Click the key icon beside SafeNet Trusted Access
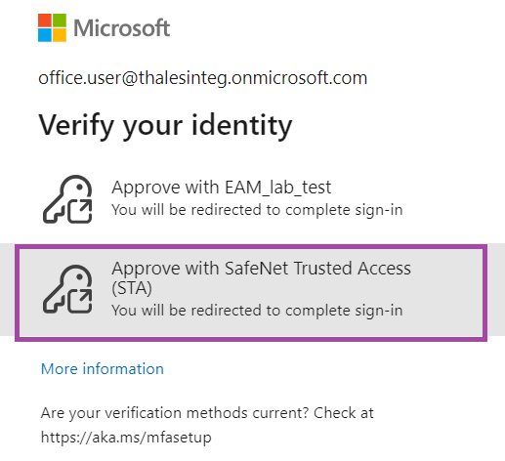The width and height of the screenshot is (505, 461). 67,289
